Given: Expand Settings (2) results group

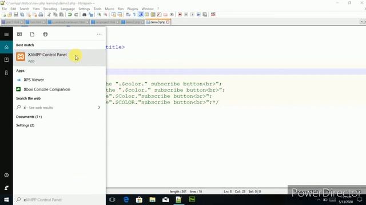Looking at the screenshot, I should pos(25,125).
